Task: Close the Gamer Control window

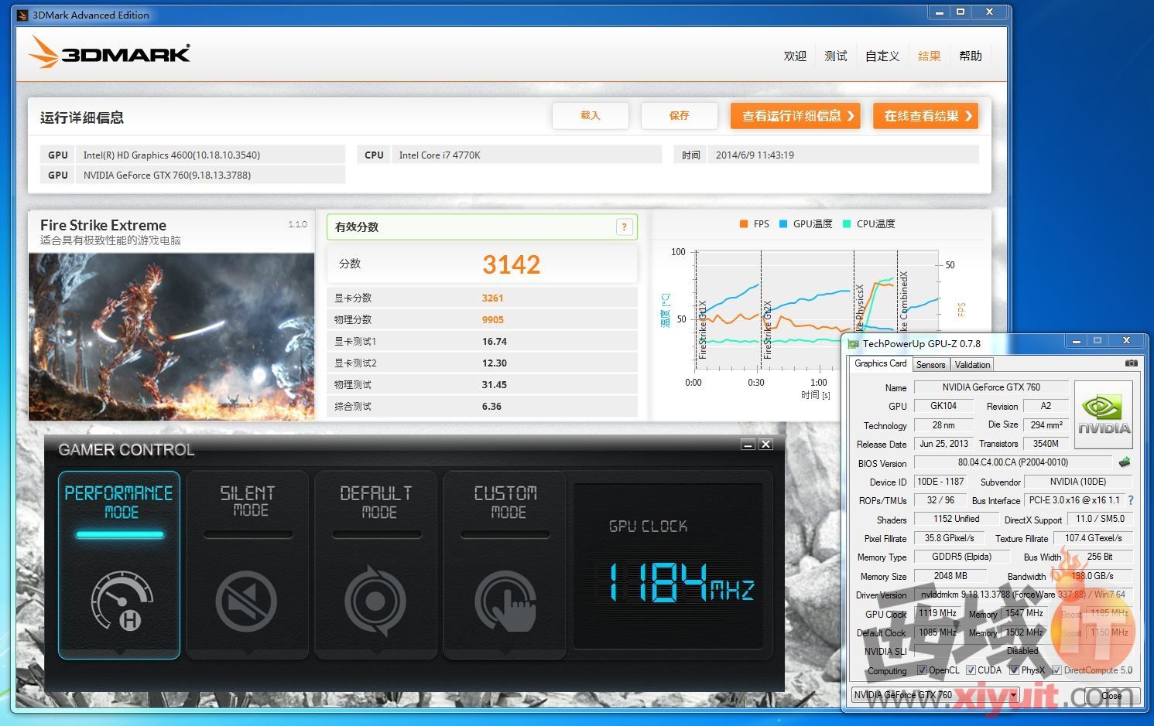Action: coord(765,445)
